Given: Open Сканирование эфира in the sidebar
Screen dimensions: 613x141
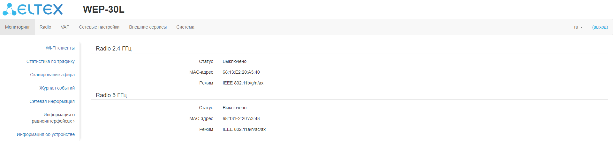Looking at the screenshot, I should coord(52,75).
